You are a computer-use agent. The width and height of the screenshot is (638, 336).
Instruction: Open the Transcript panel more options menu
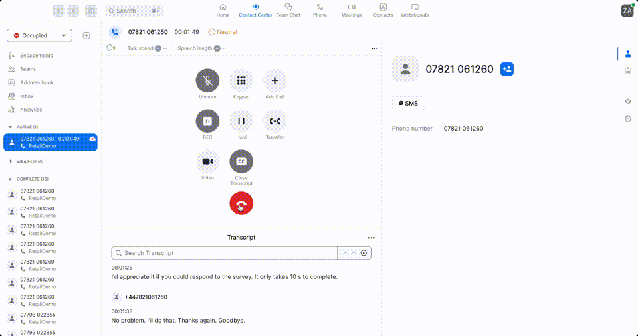372,238
